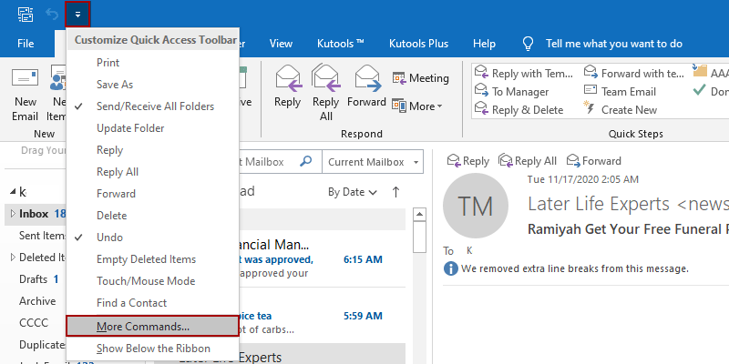This screenshot has width=729, height=364.
Task: Click the Reply ribbon button
Action: point(287,86)
